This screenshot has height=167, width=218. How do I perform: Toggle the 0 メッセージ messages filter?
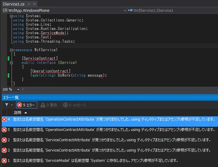75,105
